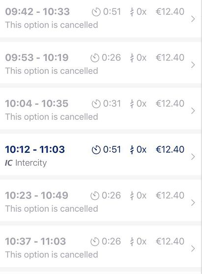Viewport: 202px width, 274px height.
Task: Click the 0:26 duration on the 10:23 trip
Action: (x=111, y=195)
